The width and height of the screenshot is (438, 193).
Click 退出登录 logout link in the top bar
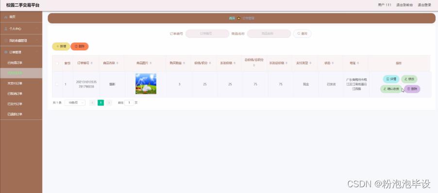coord(424,5)
